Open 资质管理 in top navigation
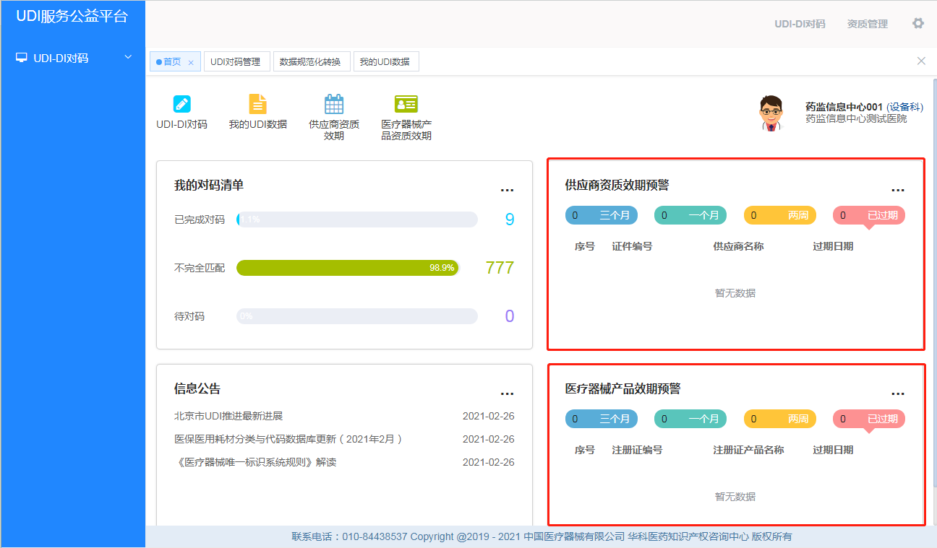 point(867,24)
